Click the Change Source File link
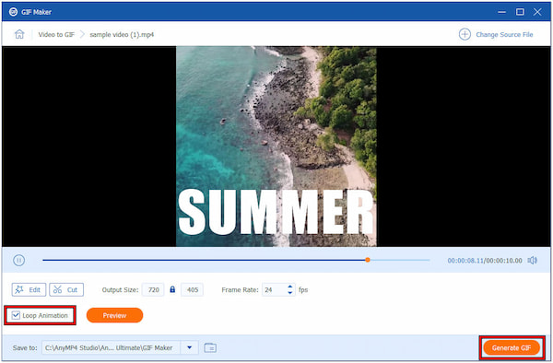 pos(504,34)
